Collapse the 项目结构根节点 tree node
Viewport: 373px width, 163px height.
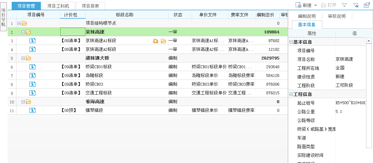point(19,24)
